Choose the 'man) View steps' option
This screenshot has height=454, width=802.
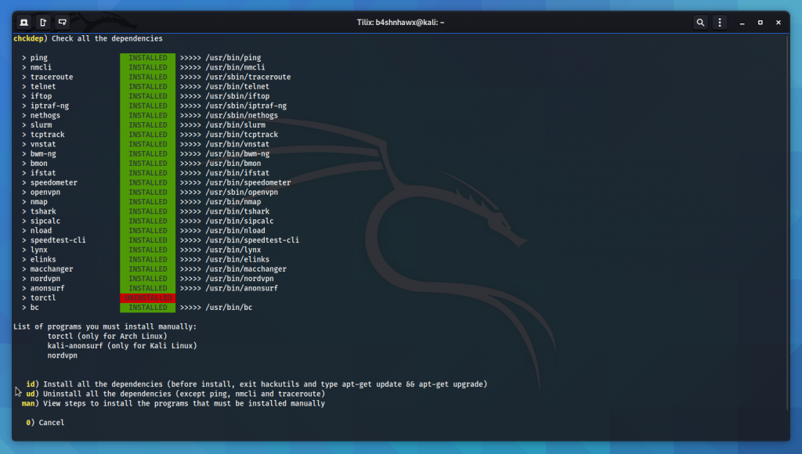(172, 404)
